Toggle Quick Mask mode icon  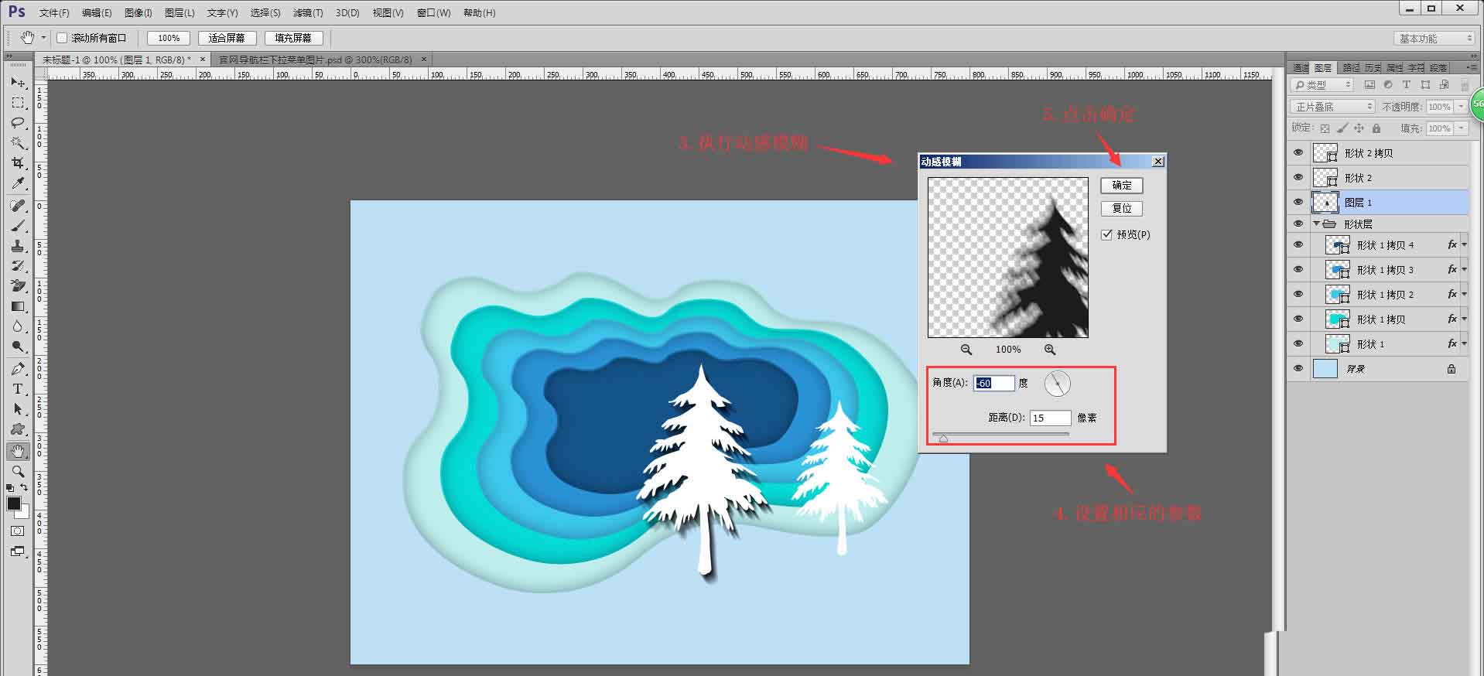(18, 531)
